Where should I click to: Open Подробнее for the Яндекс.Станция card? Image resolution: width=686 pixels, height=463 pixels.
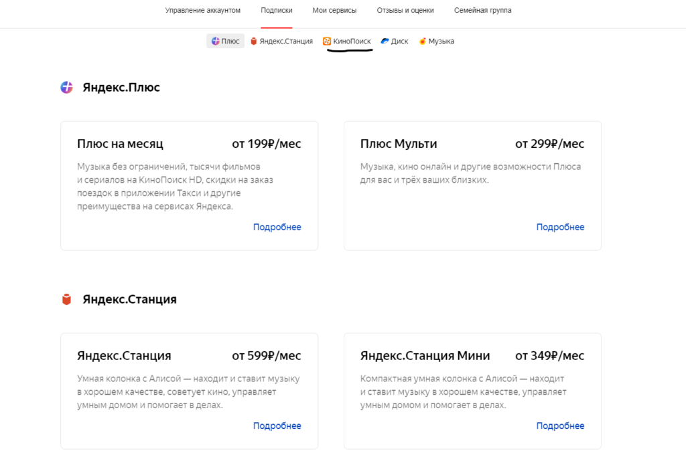click(277, 426)
